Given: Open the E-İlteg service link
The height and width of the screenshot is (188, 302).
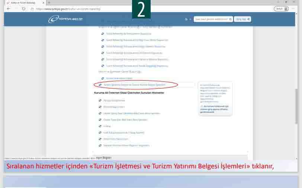Looking at the screenshot, I should [x=107, y=126].
